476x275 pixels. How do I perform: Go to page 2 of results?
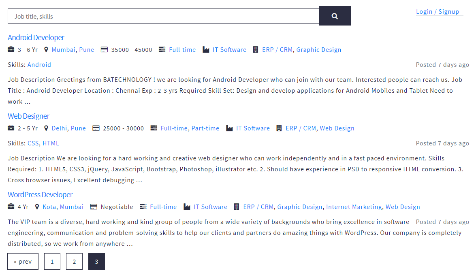(x=74, y=262)
